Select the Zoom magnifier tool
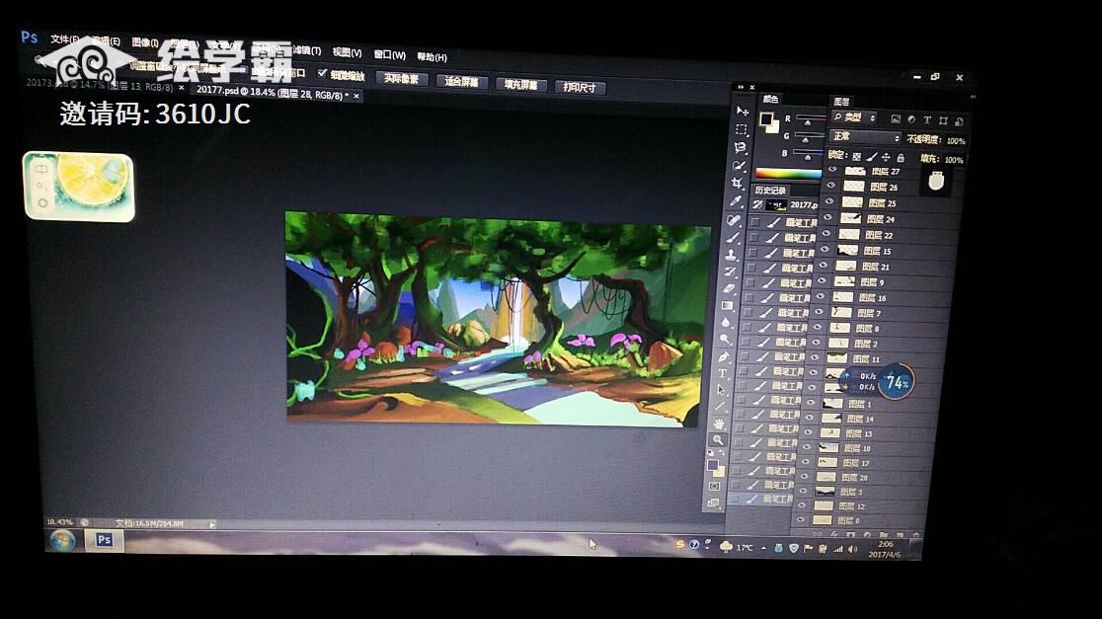Screen dimensions: 1102x619 (717, 440)
